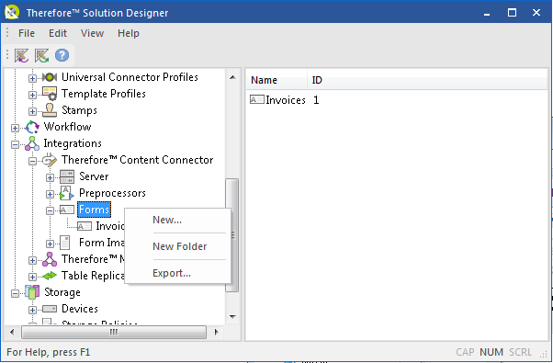Expand the Devices node
The image size is (553, 363).
pos(32,310)
